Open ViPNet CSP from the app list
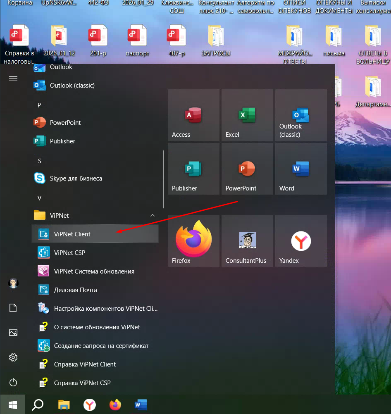The height and width of the screenshot is (414, 391). point(69,253)
